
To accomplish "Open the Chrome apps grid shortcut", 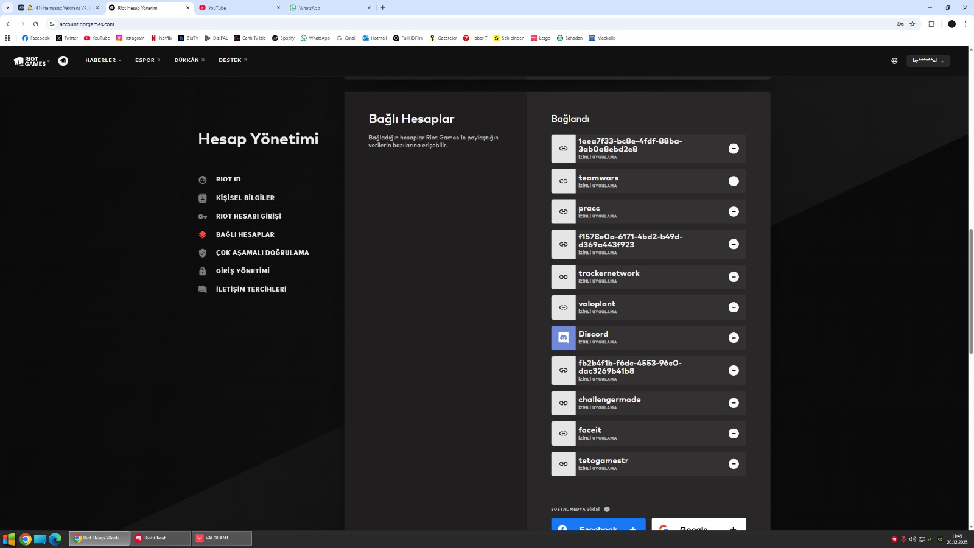I will click(x=7, y=38).
